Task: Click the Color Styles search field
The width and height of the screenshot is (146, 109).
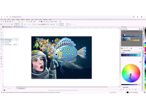Action: (129, 29)
